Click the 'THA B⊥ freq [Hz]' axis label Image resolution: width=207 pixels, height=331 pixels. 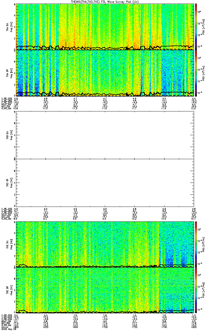pos(9,27)
